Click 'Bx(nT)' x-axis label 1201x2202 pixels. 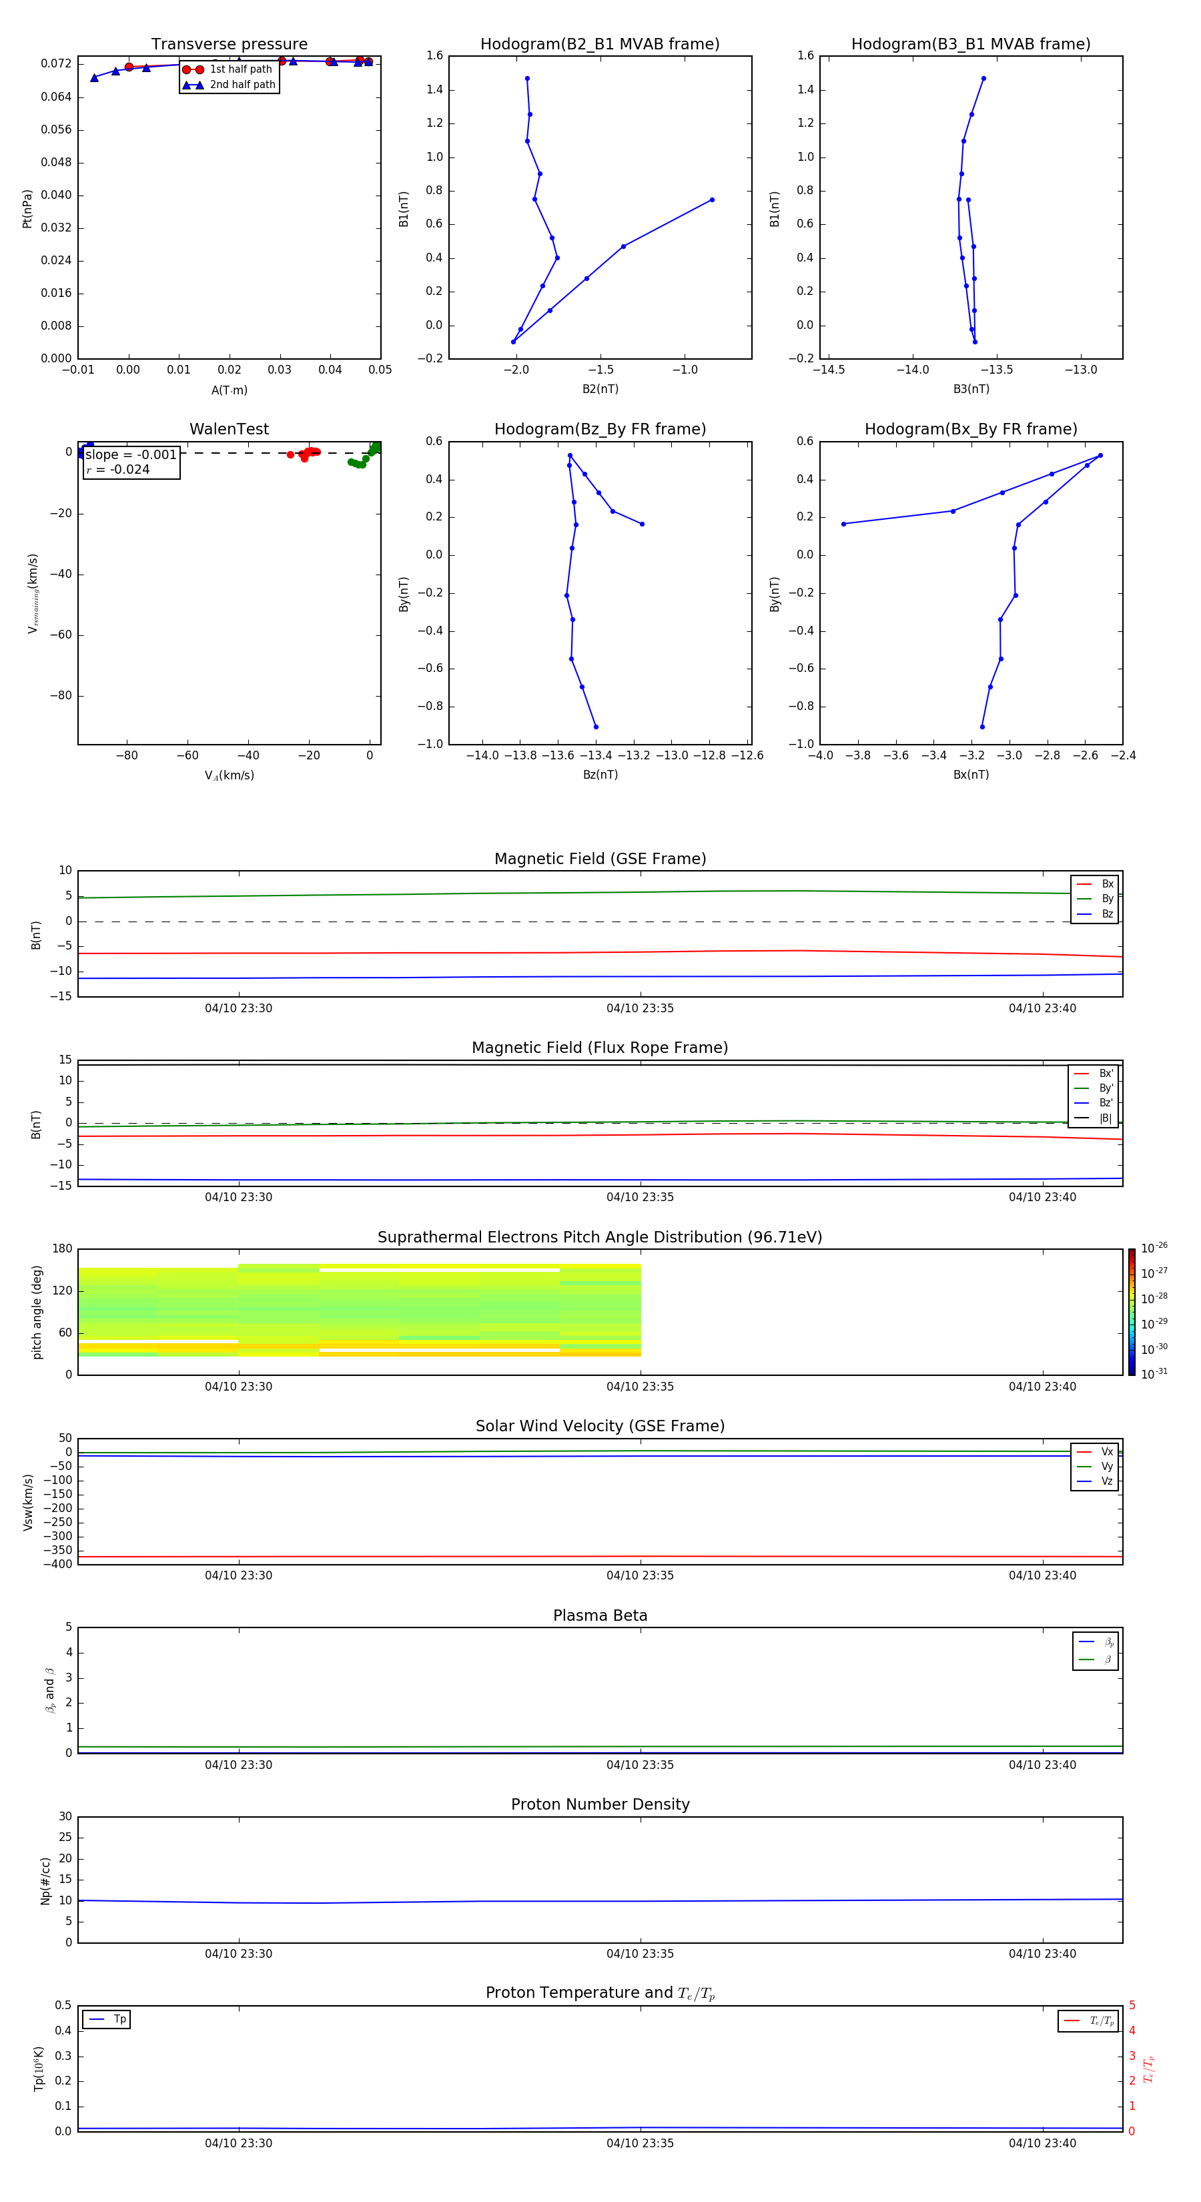click(971, 775)
